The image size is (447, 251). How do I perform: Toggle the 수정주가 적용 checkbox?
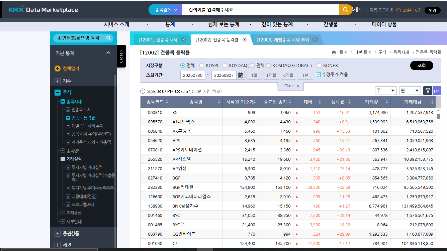[x=318, y=75]
